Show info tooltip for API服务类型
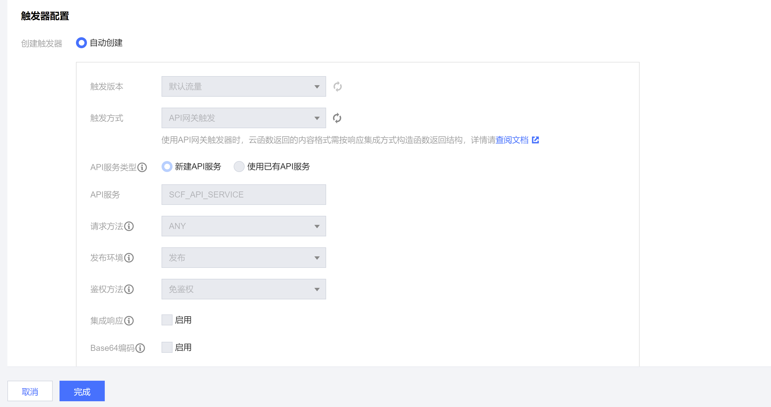The image size is (771, 407). [x=142, y=167]
